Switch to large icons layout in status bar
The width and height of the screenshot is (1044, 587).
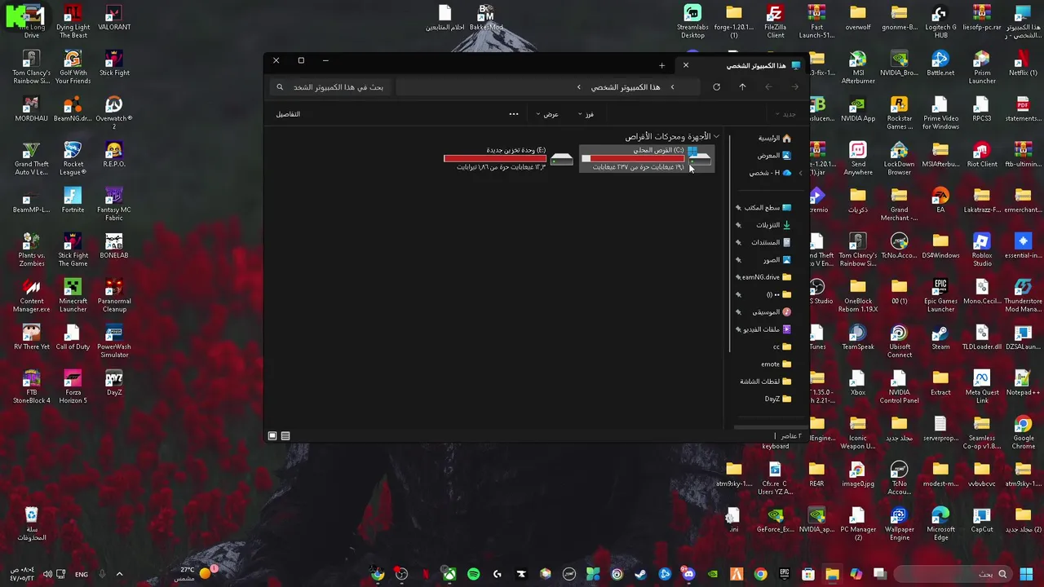[272, 436]
